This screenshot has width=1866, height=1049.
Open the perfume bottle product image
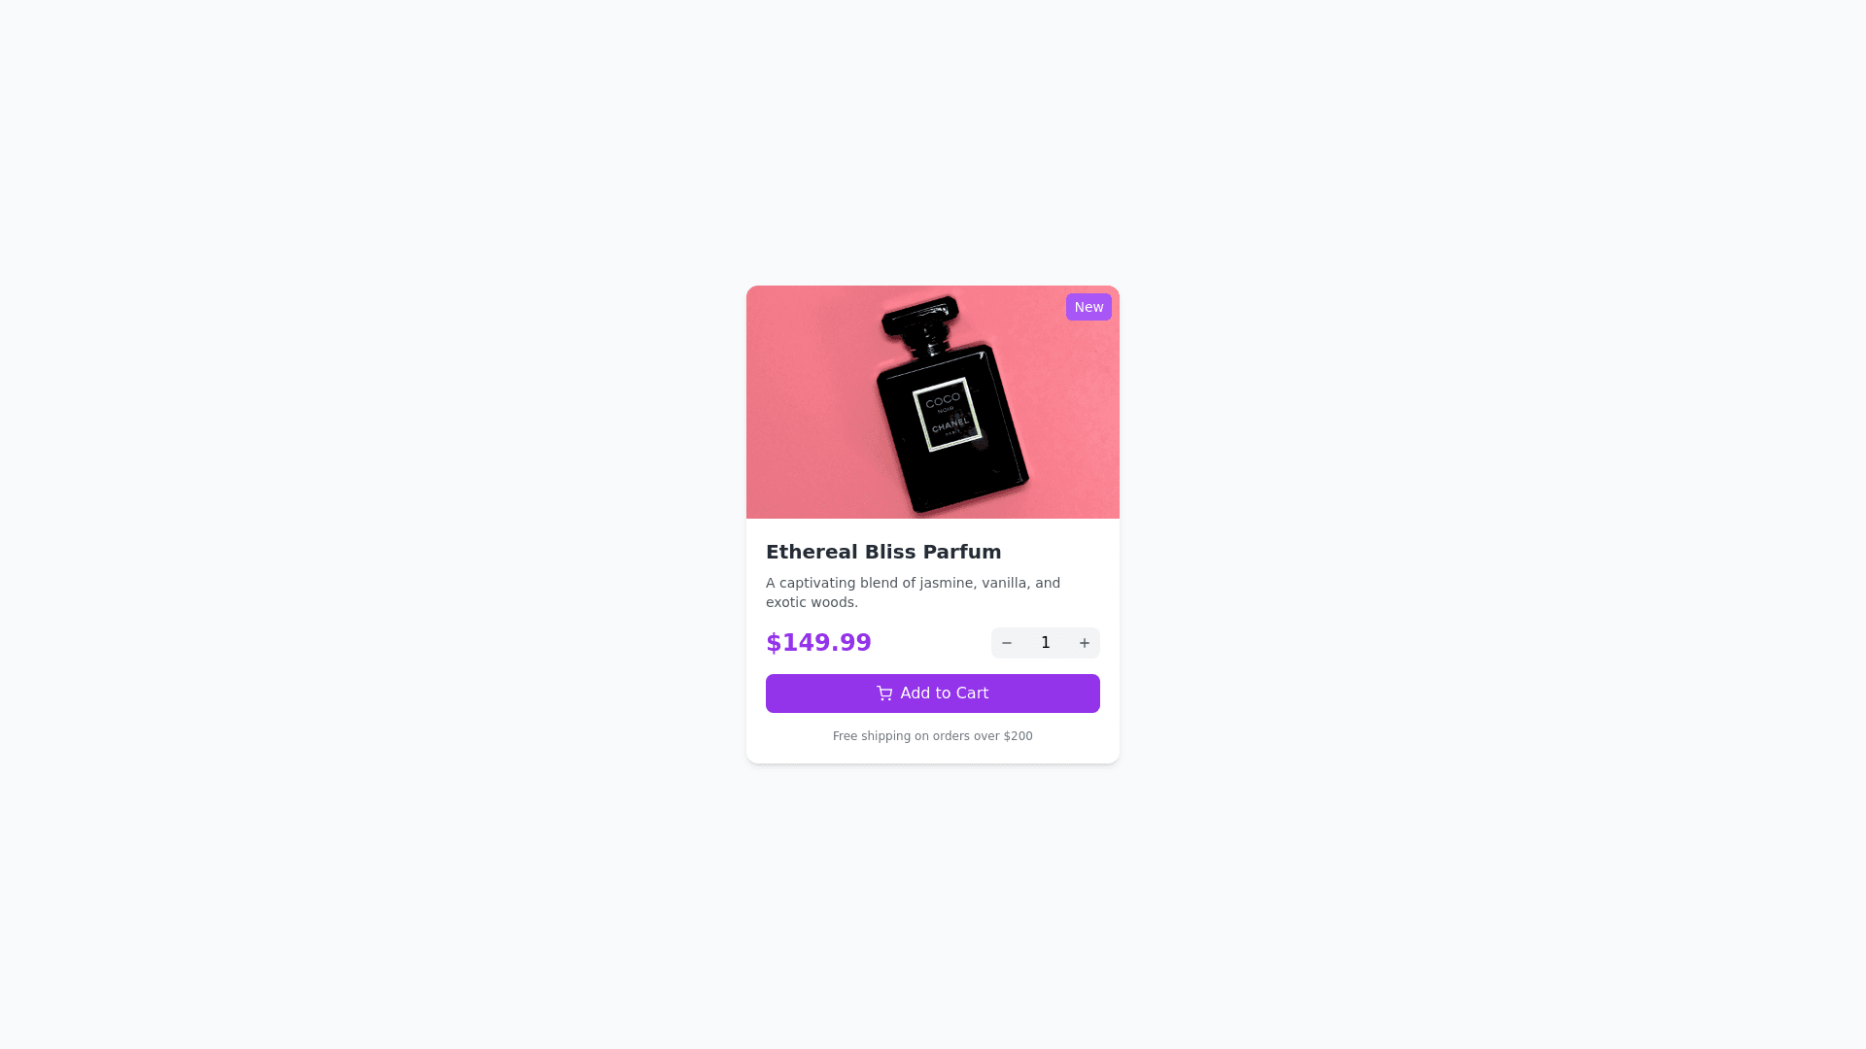[933, 402]
